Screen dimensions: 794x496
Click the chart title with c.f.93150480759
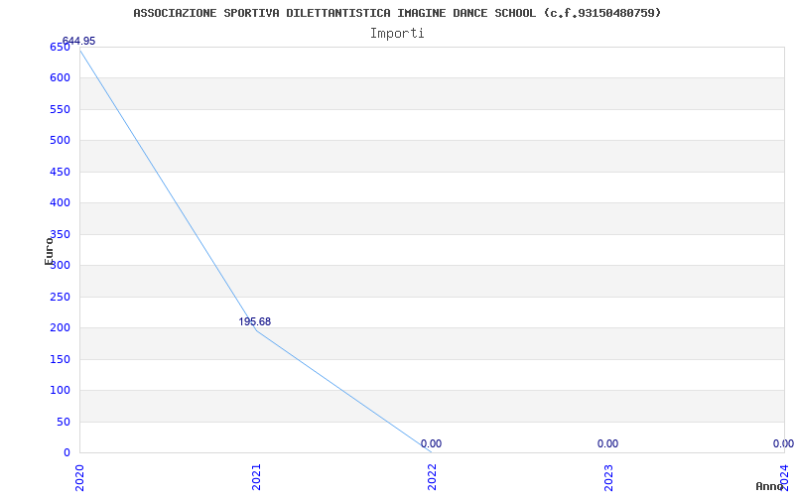pos(397,13)
